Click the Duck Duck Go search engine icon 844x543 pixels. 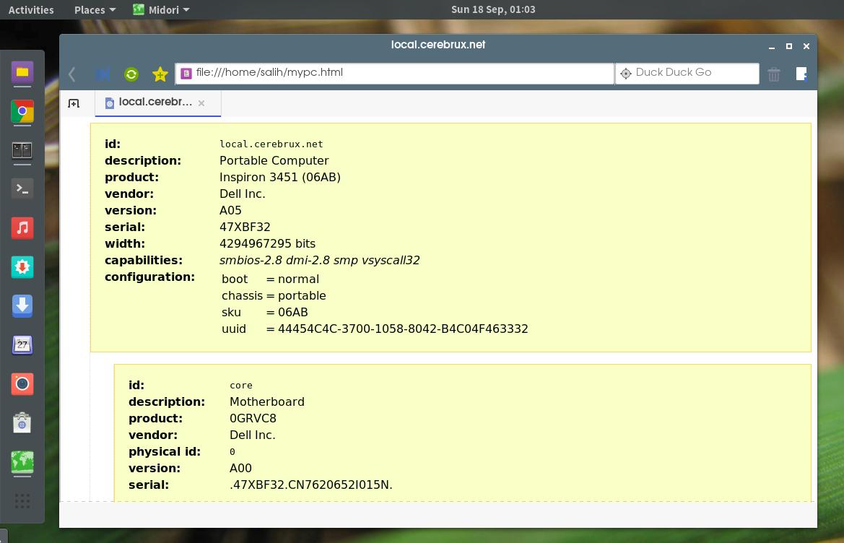tap(626, 73)
